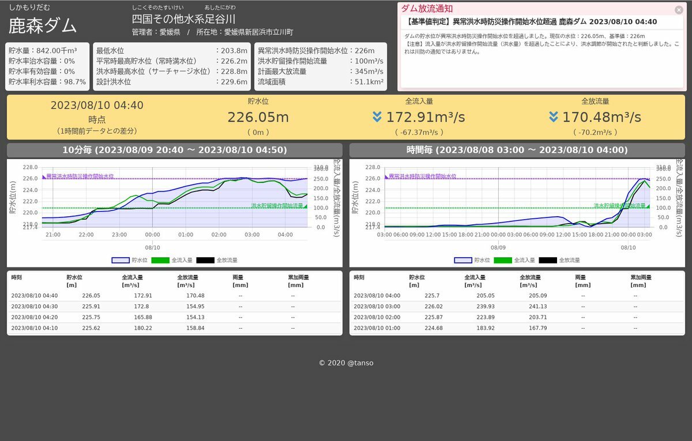This screenshot has height=441, width=692.
Task: Click the double-down arrow beside 全流入量 value
Action: coord(377,117)
